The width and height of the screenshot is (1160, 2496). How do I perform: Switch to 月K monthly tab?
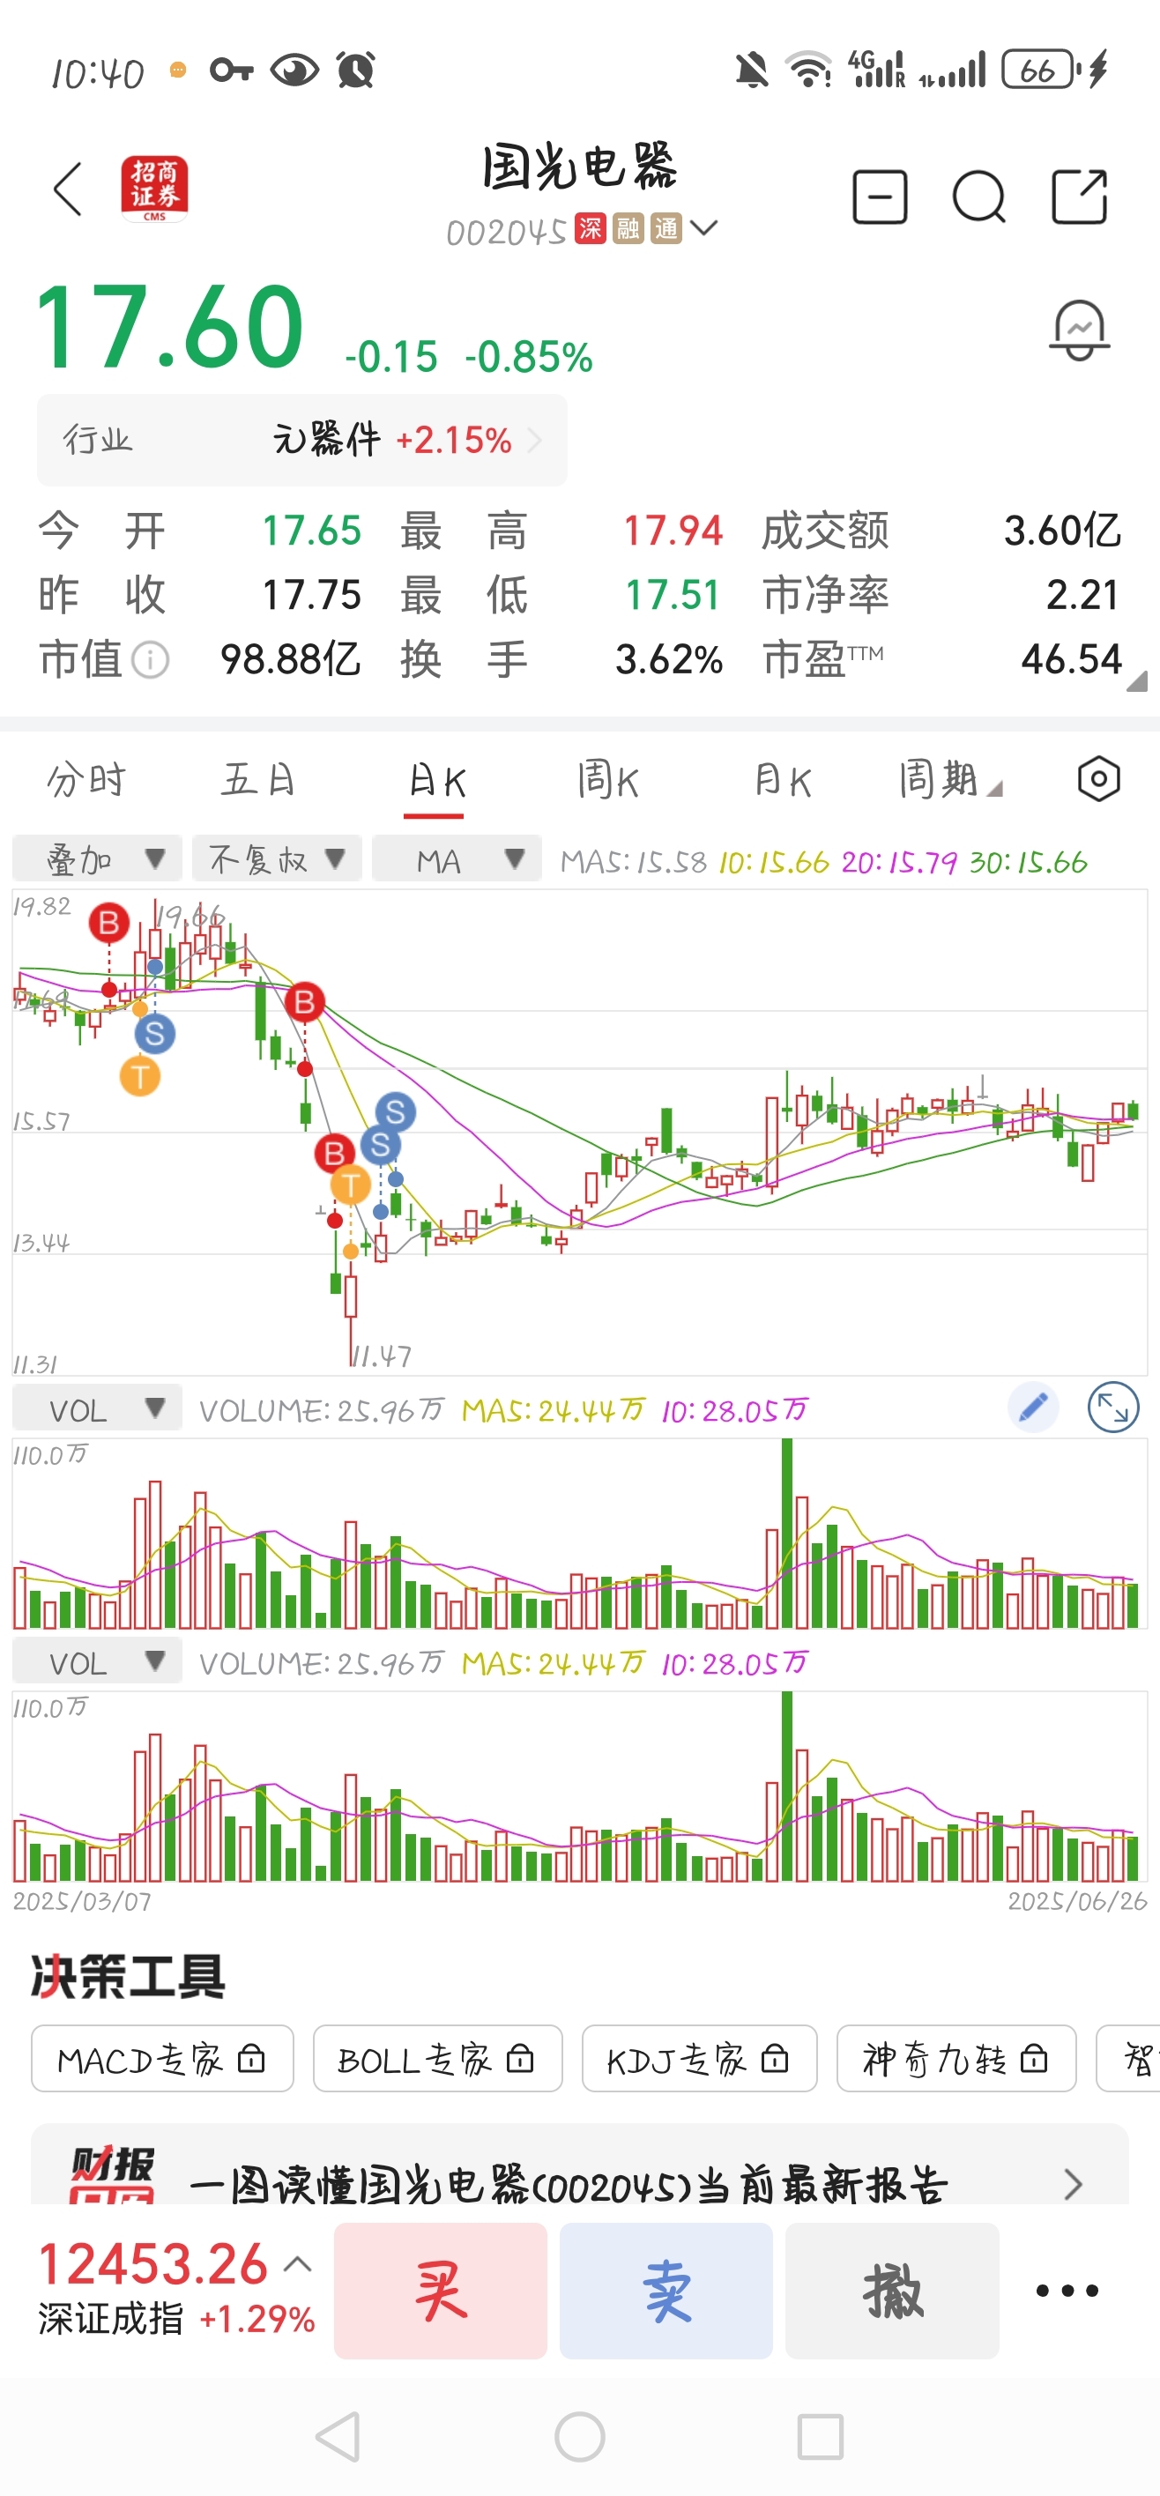click(782, 780)
